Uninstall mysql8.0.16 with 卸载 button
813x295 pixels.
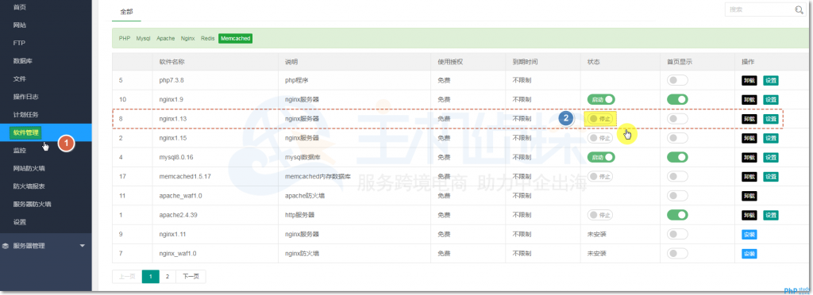coord(749,157)
